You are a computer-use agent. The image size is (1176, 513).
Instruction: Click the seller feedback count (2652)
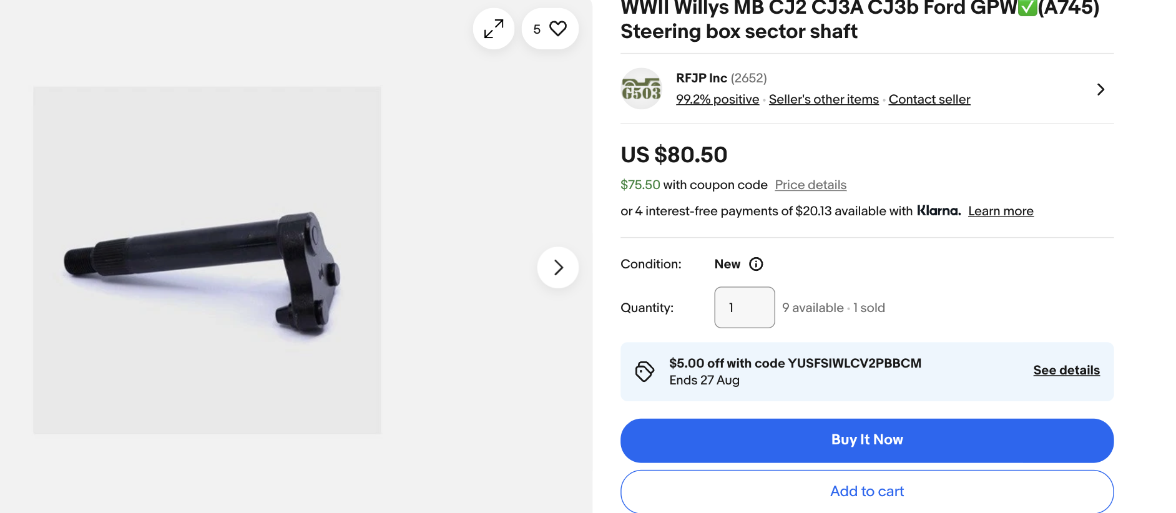(748, 78)
